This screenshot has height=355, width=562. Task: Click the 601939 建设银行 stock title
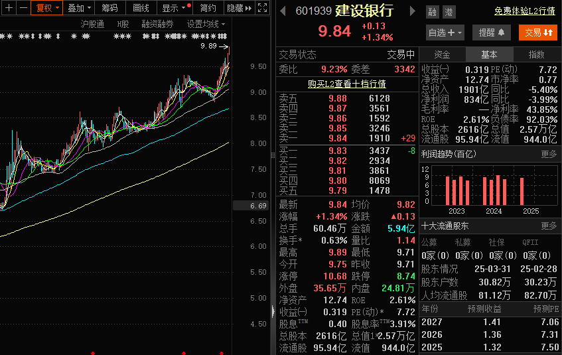click(x=344, y=11)
